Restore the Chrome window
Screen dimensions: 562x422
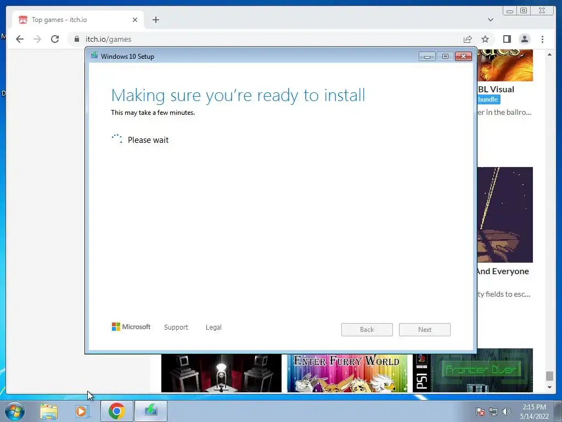pyautogui.click(x=523, y=11)
